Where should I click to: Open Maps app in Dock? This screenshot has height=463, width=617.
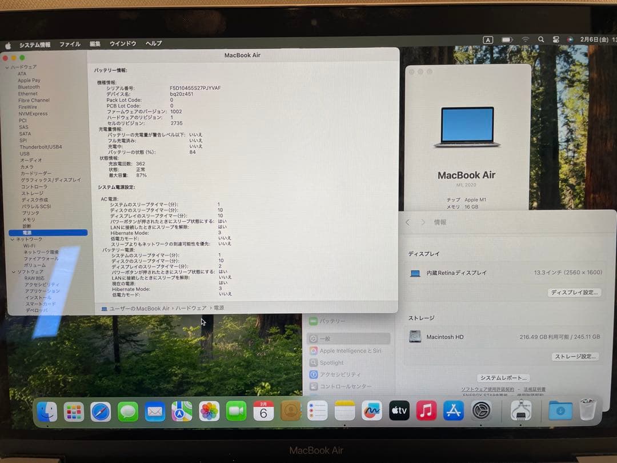click(182, 412)
